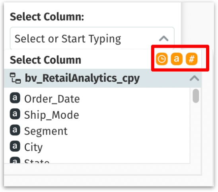Click the business view icon beside bv_RetailAnalytics_cpy

(x=15, y=78)
